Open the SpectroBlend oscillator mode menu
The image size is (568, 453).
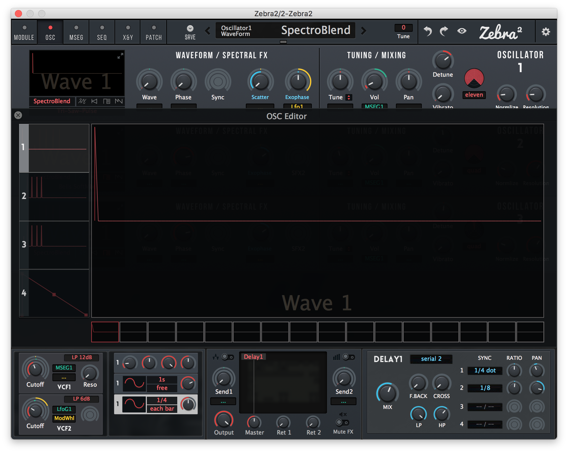[52, 101]
